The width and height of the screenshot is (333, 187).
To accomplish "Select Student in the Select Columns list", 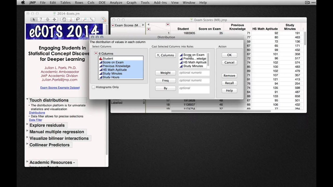I will click(121, 59).
